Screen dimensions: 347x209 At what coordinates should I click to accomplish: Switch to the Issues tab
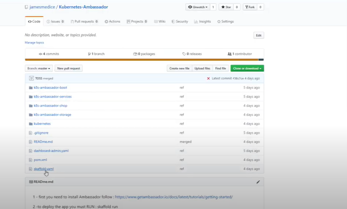[55, 22]
